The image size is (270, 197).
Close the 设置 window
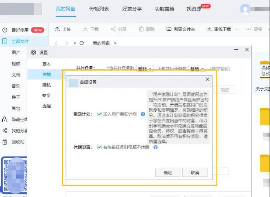click(x=247, y=50)
